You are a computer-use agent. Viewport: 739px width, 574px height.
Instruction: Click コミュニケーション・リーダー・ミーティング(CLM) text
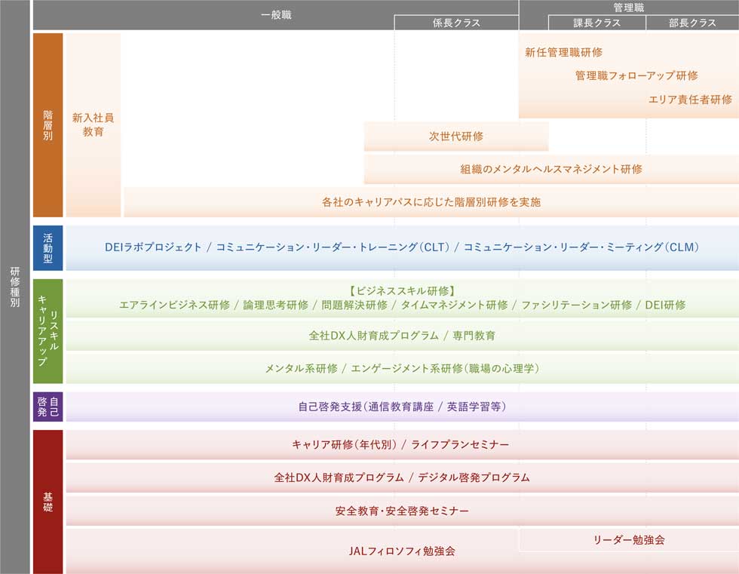581,247
